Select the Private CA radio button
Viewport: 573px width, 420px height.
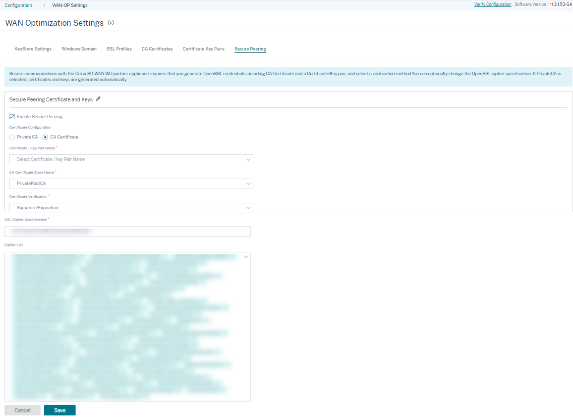(12, 137)
